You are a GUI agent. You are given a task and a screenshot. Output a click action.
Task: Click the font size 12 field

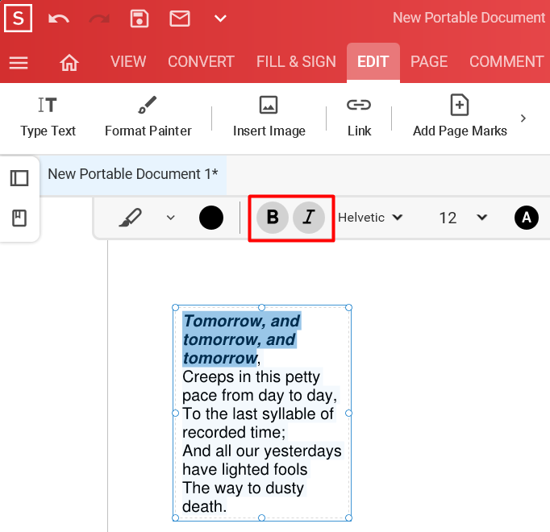point(448,218)
